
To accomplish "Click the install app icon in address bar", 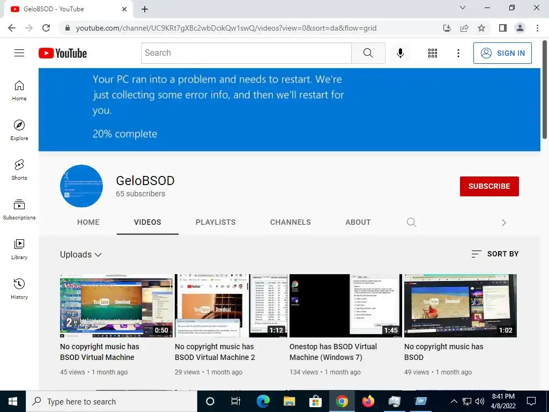I will pyautogui.click(x=447, y=28).
